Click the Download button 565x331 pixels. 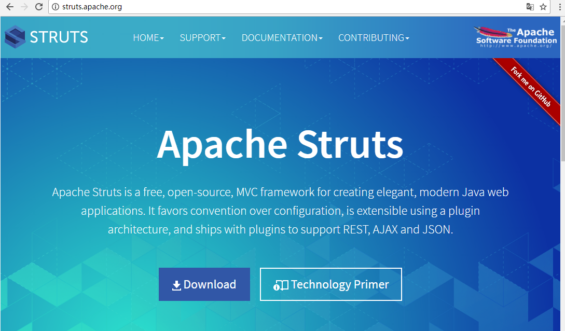pyautogui.click(x=204, y=284)
